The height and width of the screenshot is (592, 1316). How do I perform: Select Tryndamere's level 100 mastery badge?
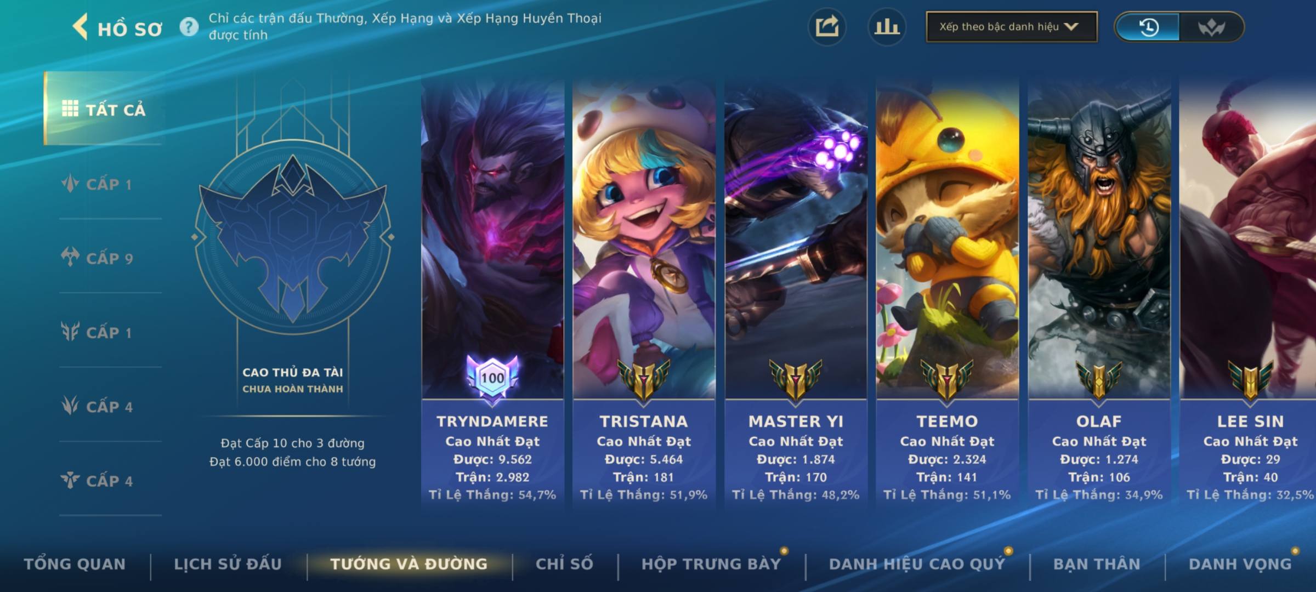(x=492, y=379)
